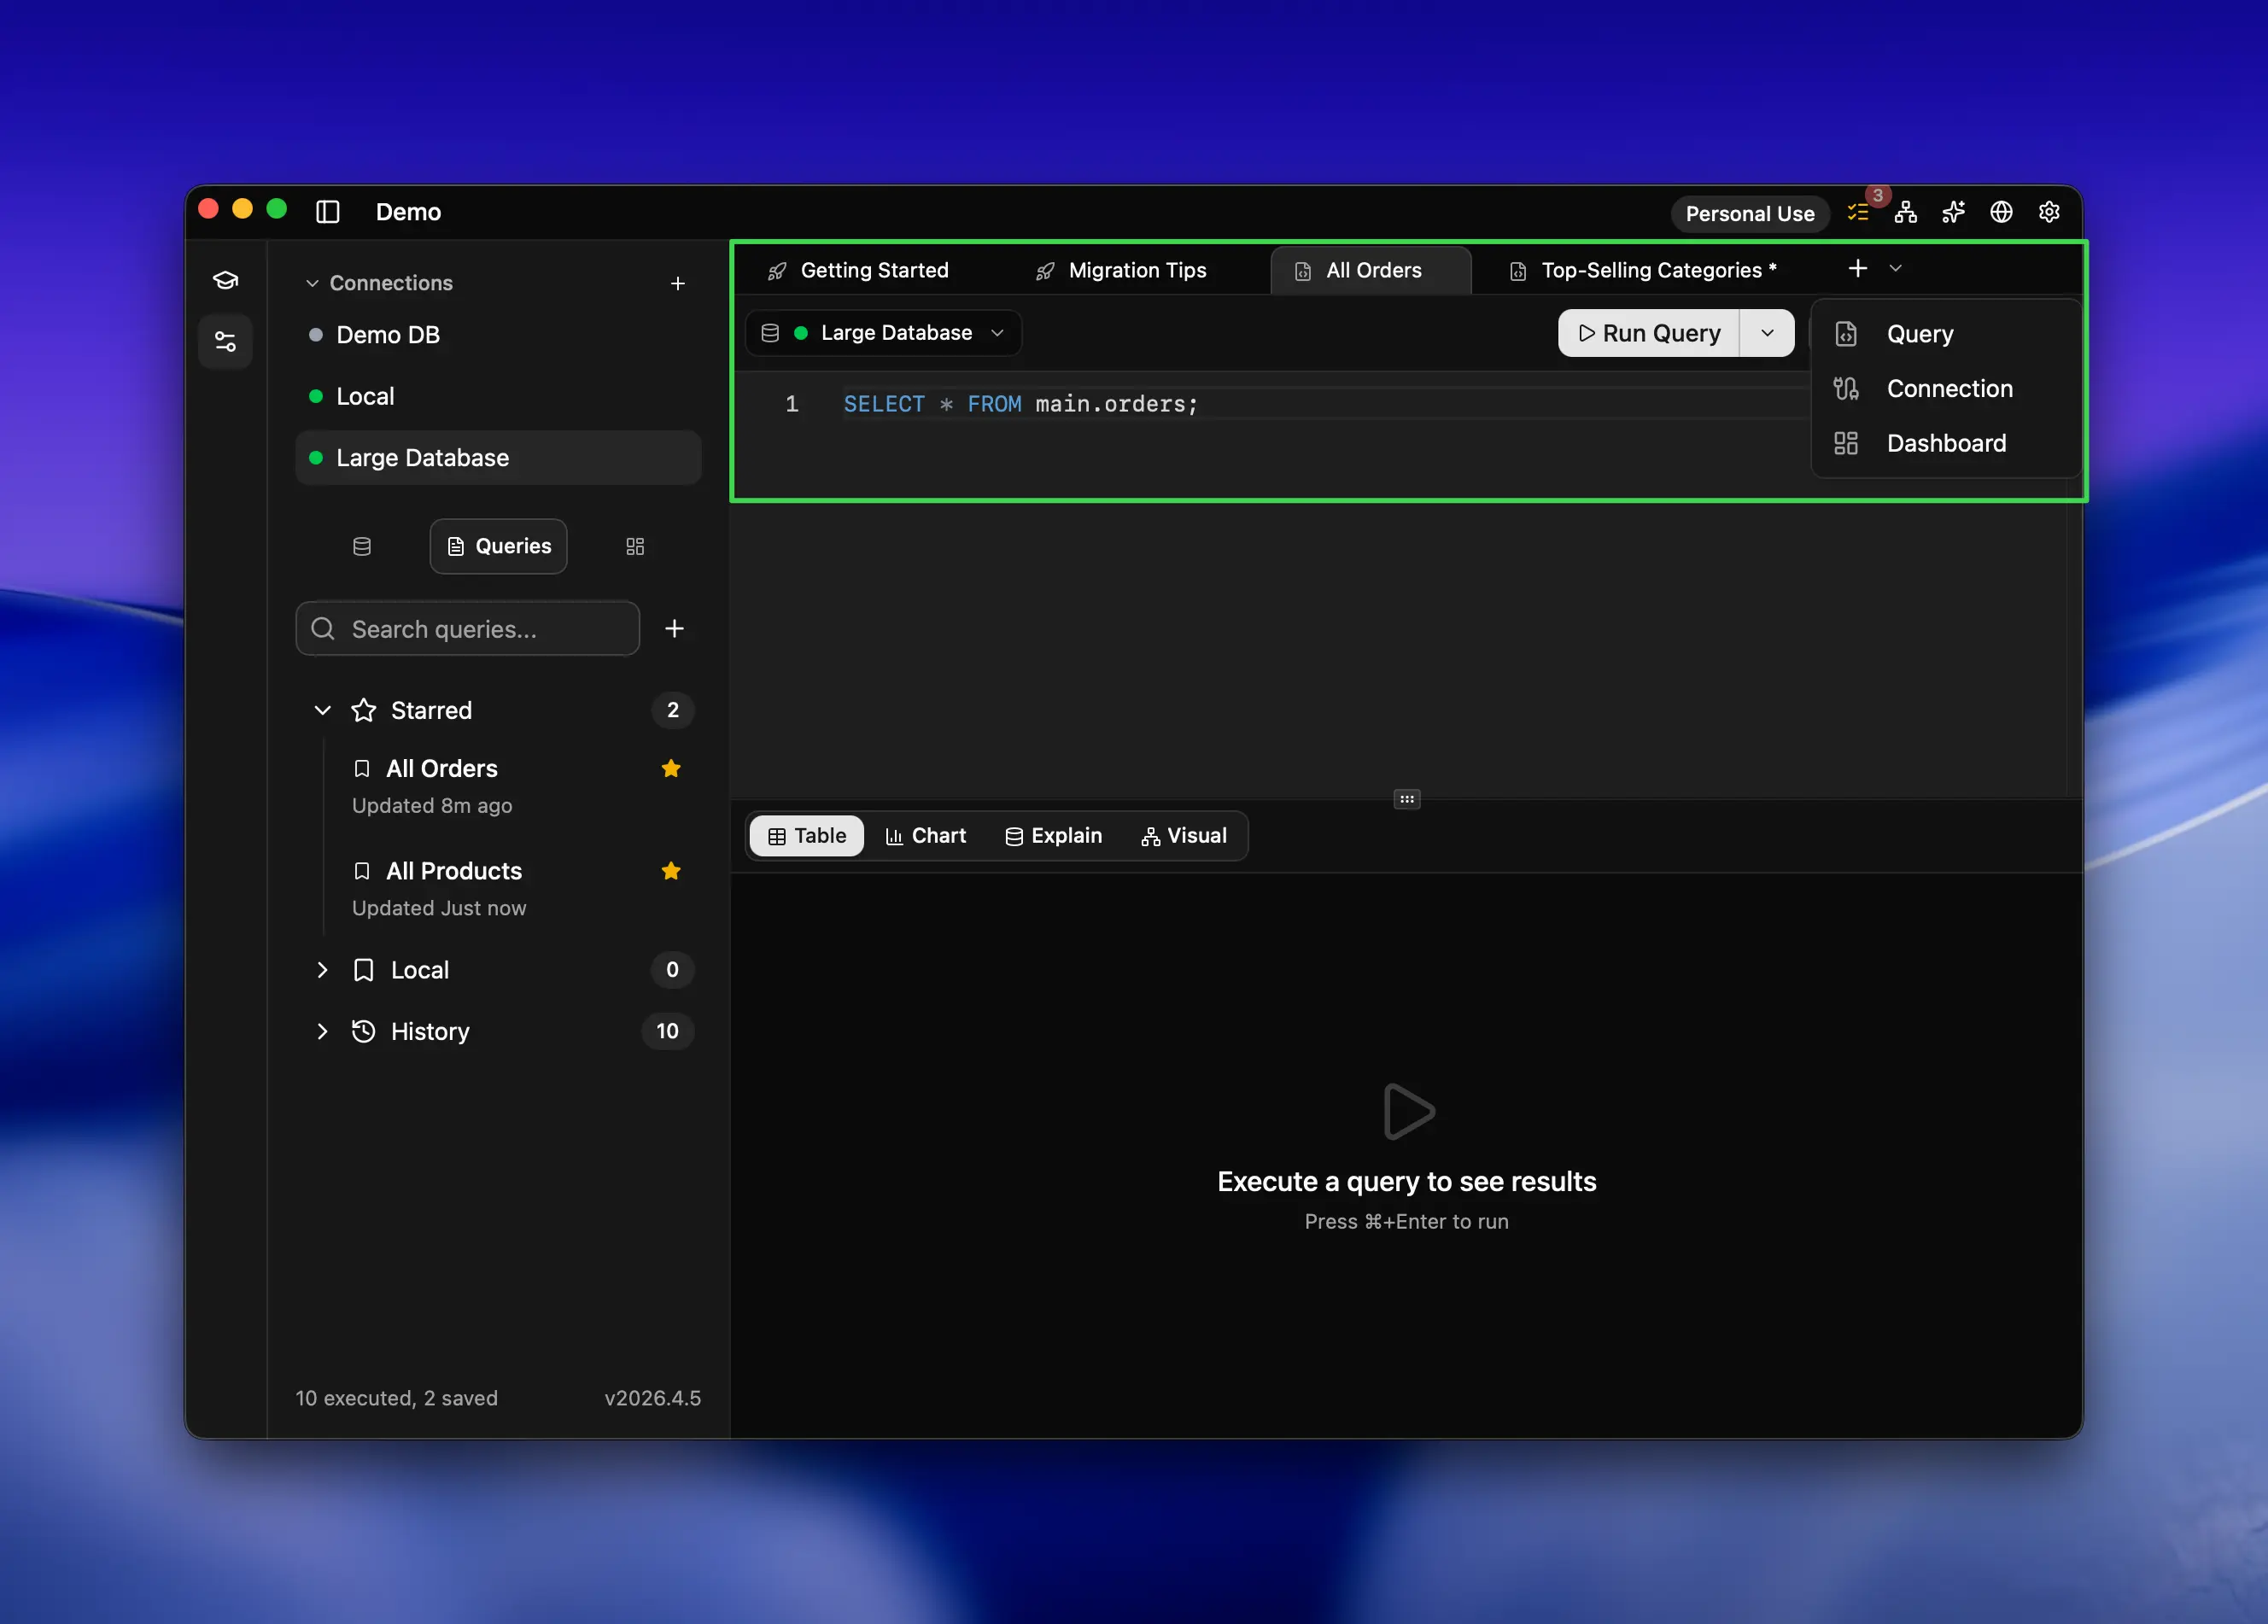
Task: Collapse the Starred queries section
Action: click(x=322, y=710)
